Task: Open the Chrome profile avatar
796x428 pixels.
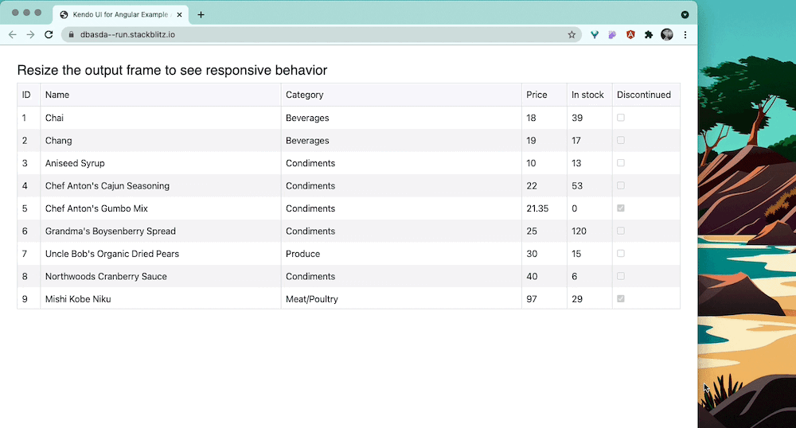Action: pyautogui.click(x=667, y=35)
